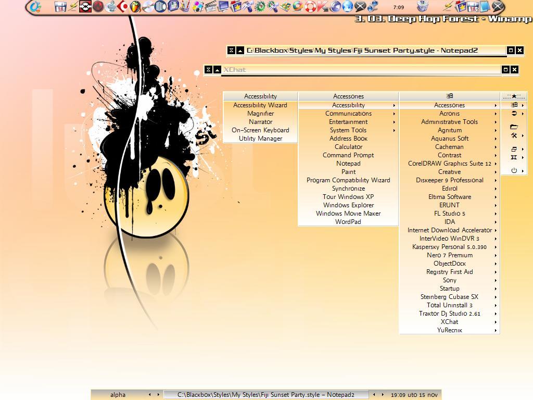Click the Accessibility menu title header
The height and width of the screenshot is (400, 533).
pyautogui.click(x=260, y=96)
